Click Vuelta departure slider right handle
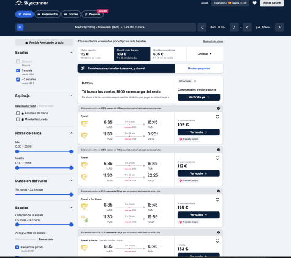 (x=71, y=168)
